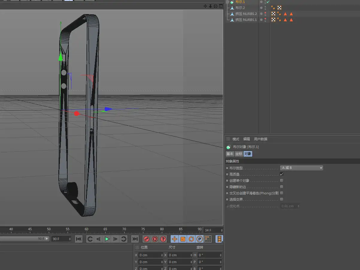
Task: Select the 挤压 NURBS.2 object
Action: [246, 14]
